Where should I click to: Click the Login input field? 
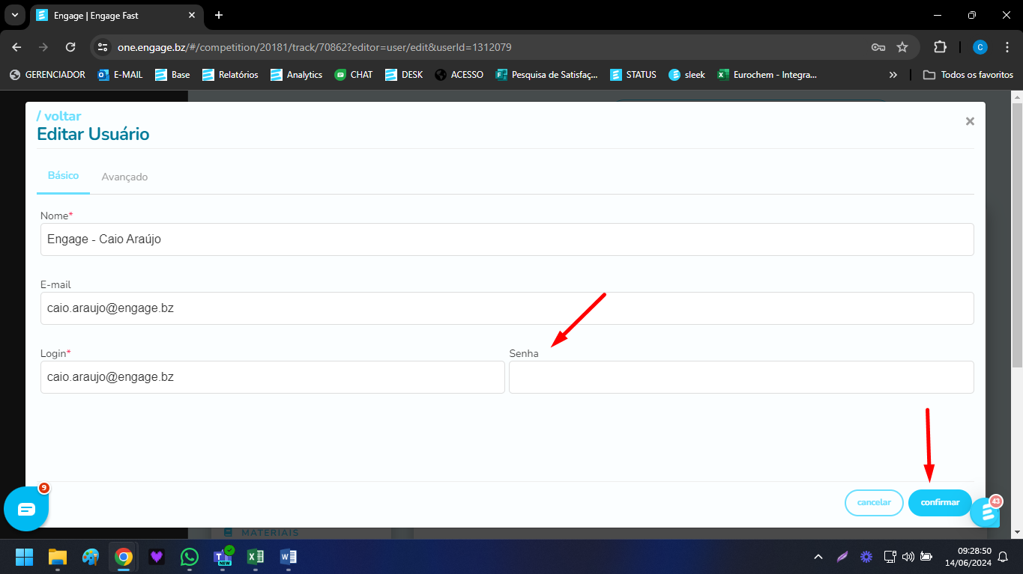point(273,377)
